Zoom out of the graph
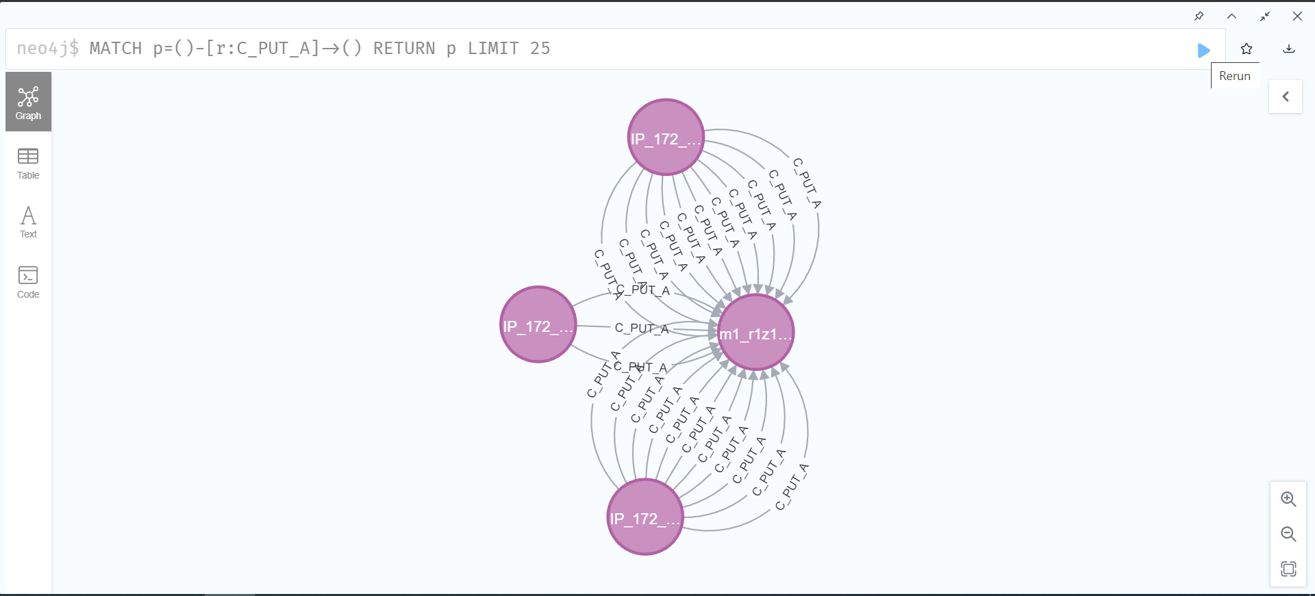The image size is (1315, 596). tap(1288, 534)
